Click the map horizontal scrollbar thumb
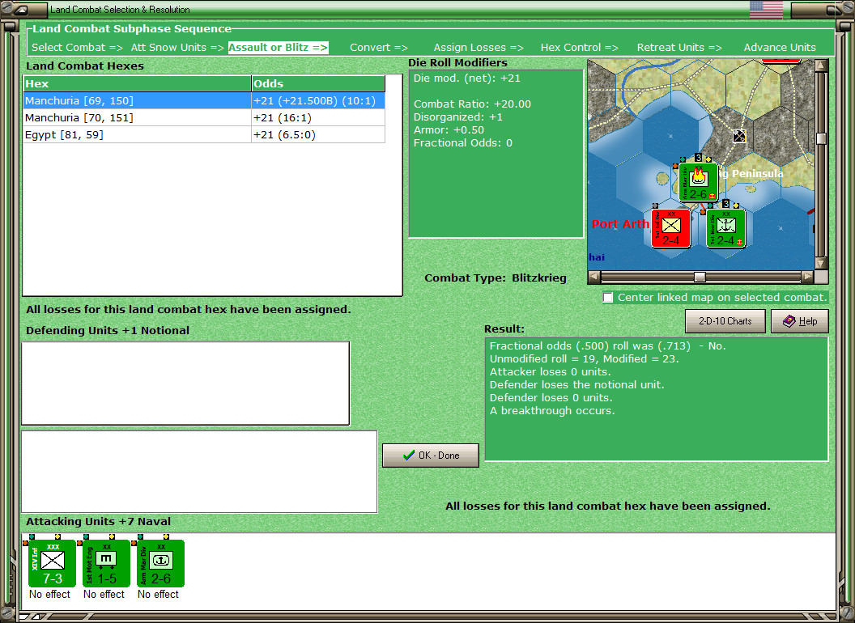Screen dimensions: 855x623 pyautogui.click(x=700, y=277)
